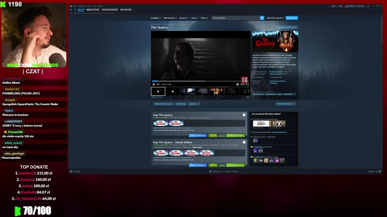Open the BIBLIOTEKA tab
This screenshot has width=387, height=217.
(x=93, y=10)
